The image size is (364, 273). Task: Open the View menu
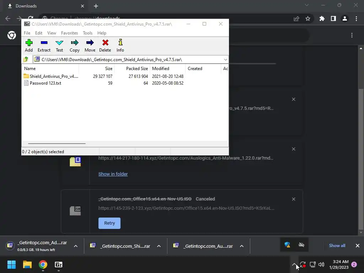(52, 33)
